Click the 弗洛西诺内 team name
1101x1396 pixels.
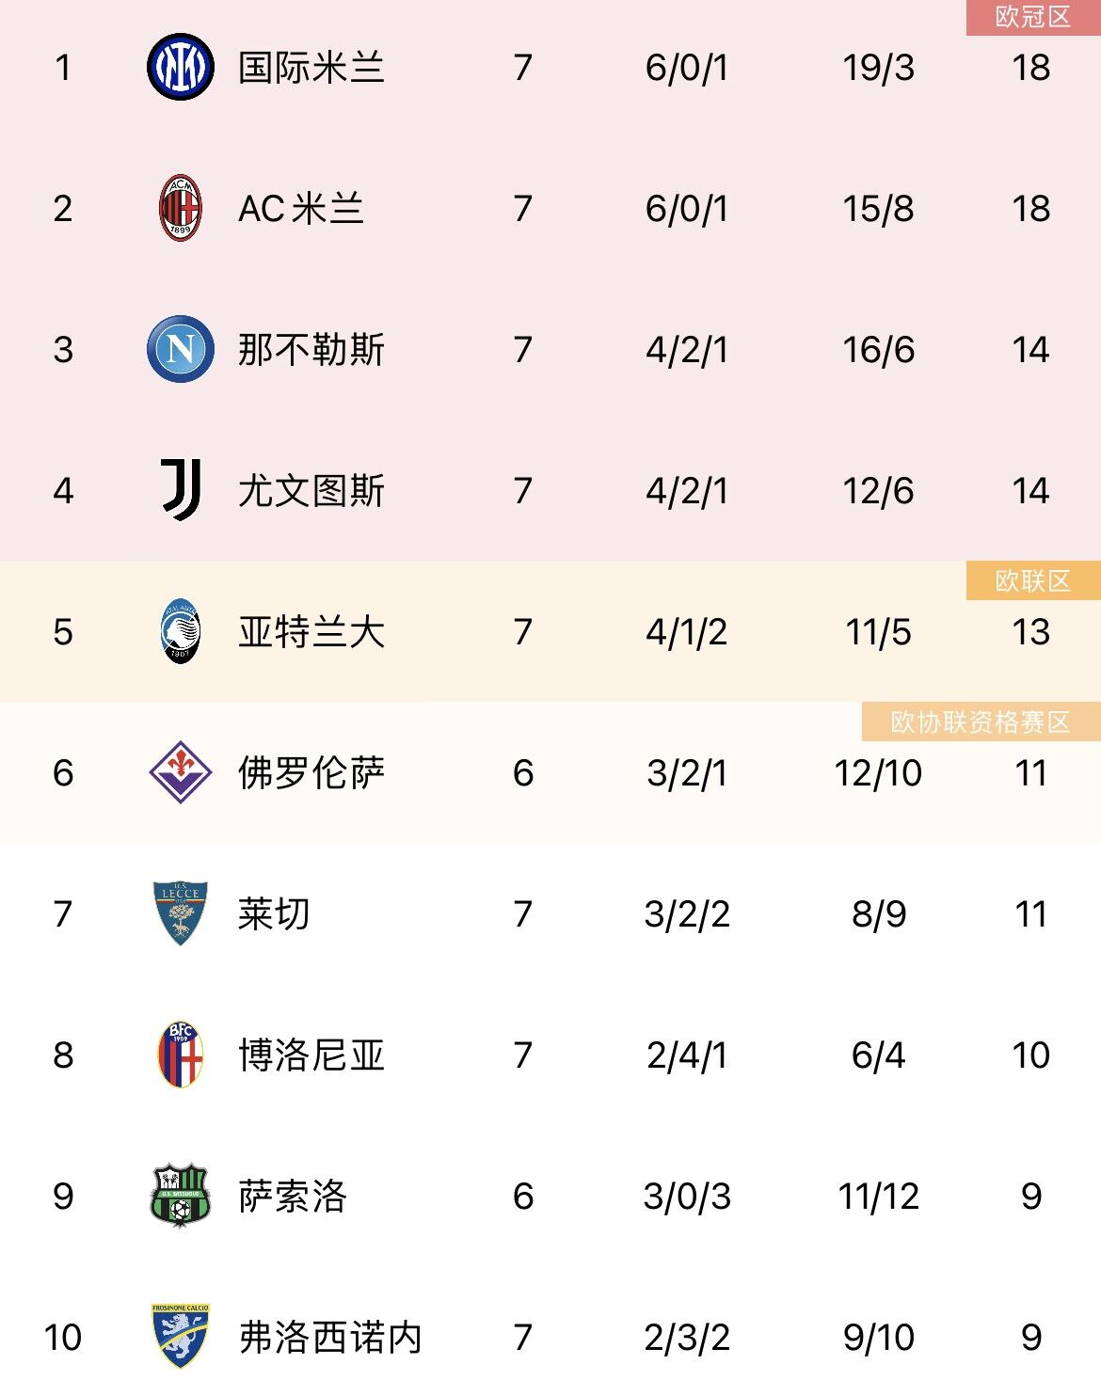click(x=329, y=1338)
